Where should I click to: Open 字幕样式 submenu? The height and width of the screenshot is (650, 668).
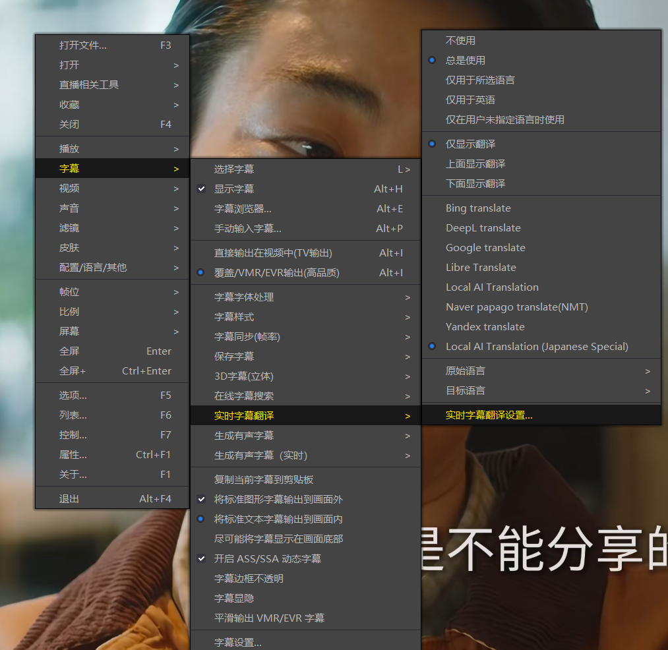pos(305,317)
